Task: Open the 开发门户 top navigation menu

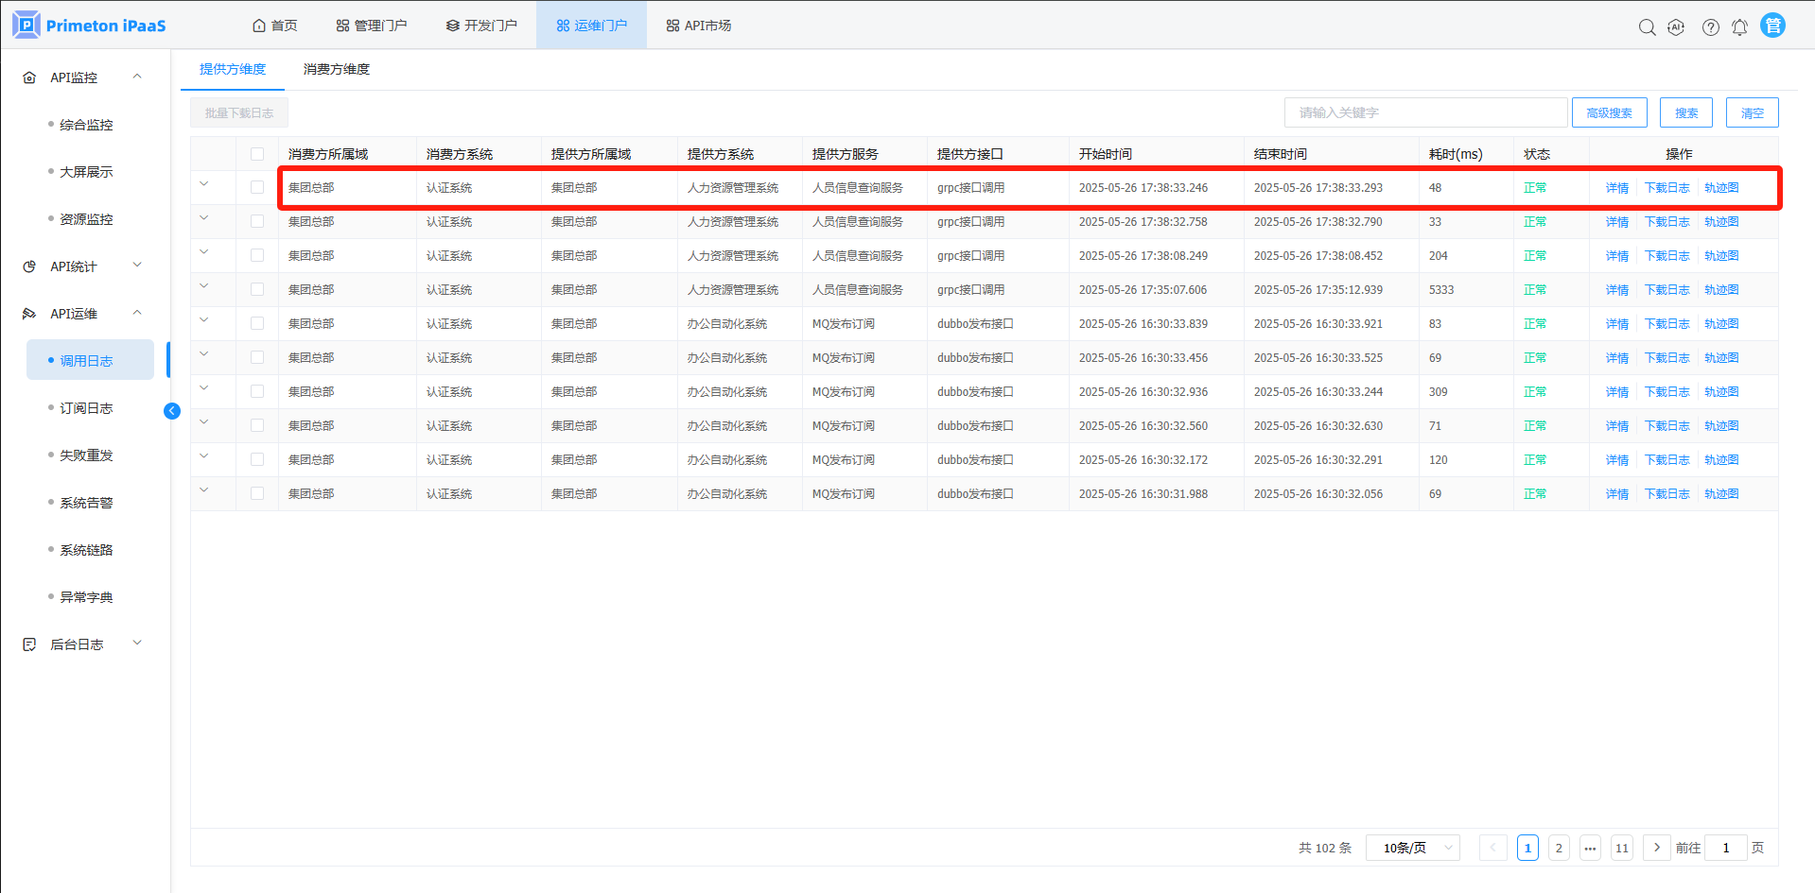Action: coord(481,26)
